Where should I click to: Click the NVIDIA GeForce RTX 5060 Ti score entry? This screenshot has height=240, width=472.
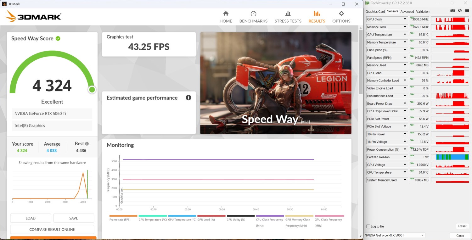click(52, 114)
